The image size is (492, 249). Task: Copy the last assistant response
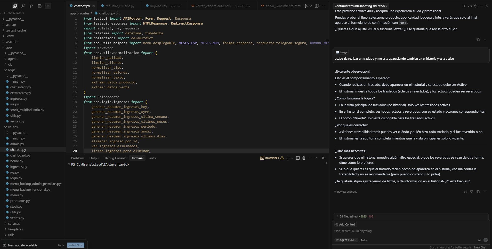pyautogui.click(x=478, y=192)
